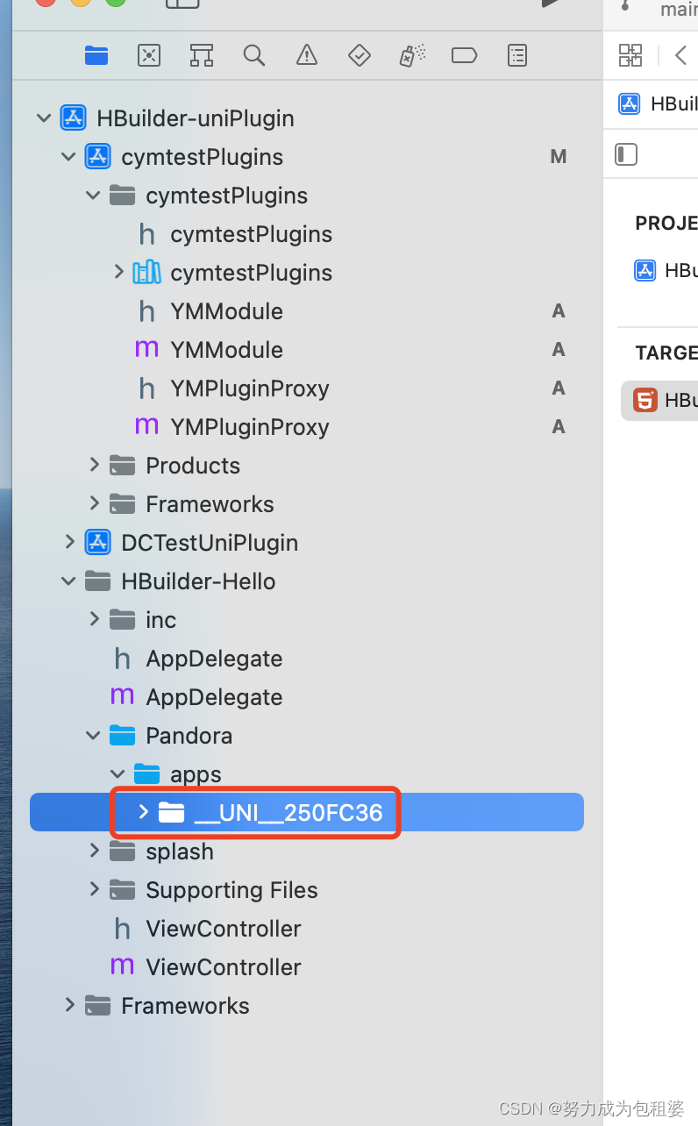Go back with the editor back arrow

(681, 55)
